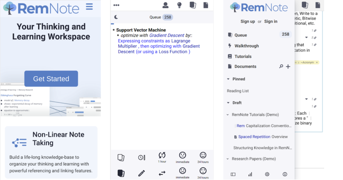Edit the card with the pencil icon

click(x=142, y=173)
